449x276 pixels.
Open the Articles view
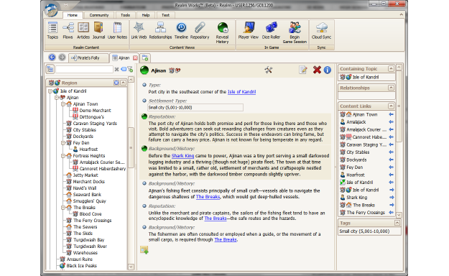[83, 30]
